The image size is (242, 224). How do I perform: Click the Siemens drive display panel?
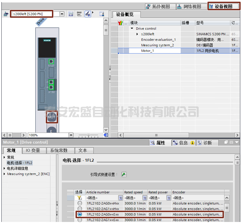point(47,48)
